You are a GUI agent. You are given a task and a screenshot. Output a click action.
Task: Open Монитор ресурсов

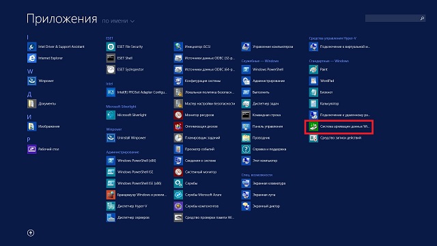coord(194,115)
